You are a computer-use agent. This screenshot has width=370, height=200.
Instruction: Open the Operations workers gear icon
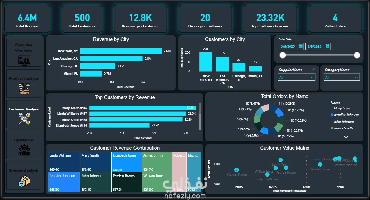24,150
